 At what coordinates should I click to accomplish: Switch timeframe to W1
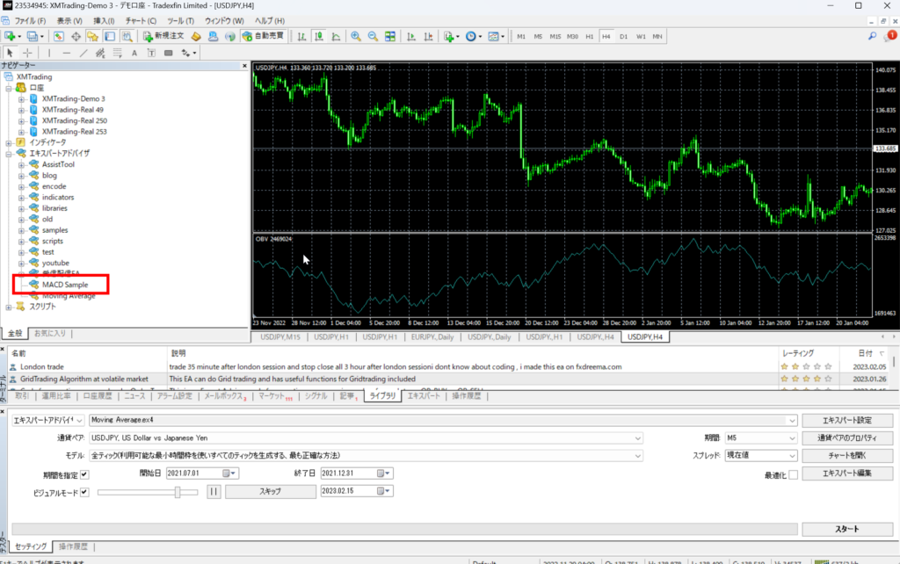[x=641, y=36]
